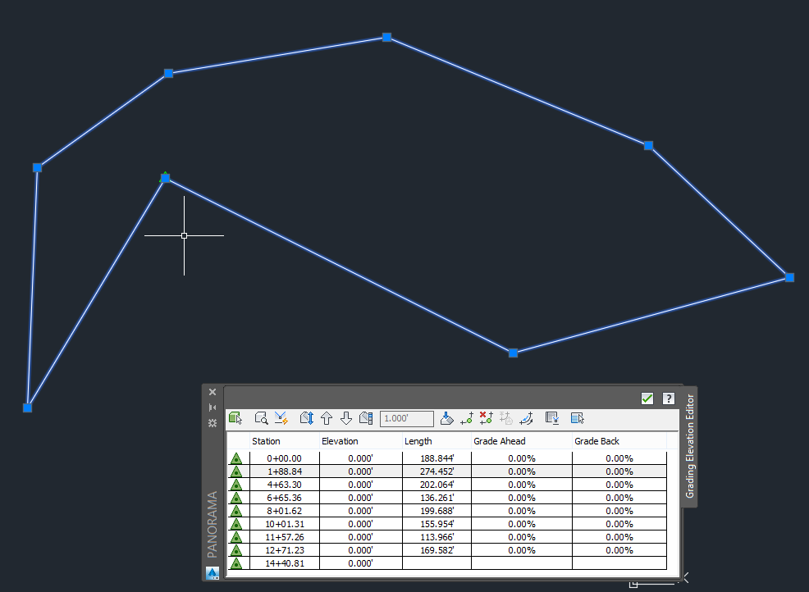Click station cell 14+40.81

pos(284,563)
